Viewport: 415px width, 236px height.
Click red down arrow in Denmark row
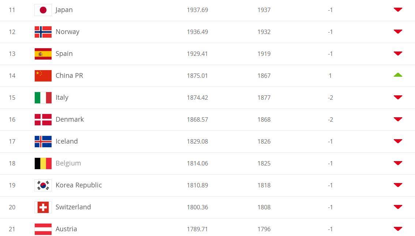(398, 119)
